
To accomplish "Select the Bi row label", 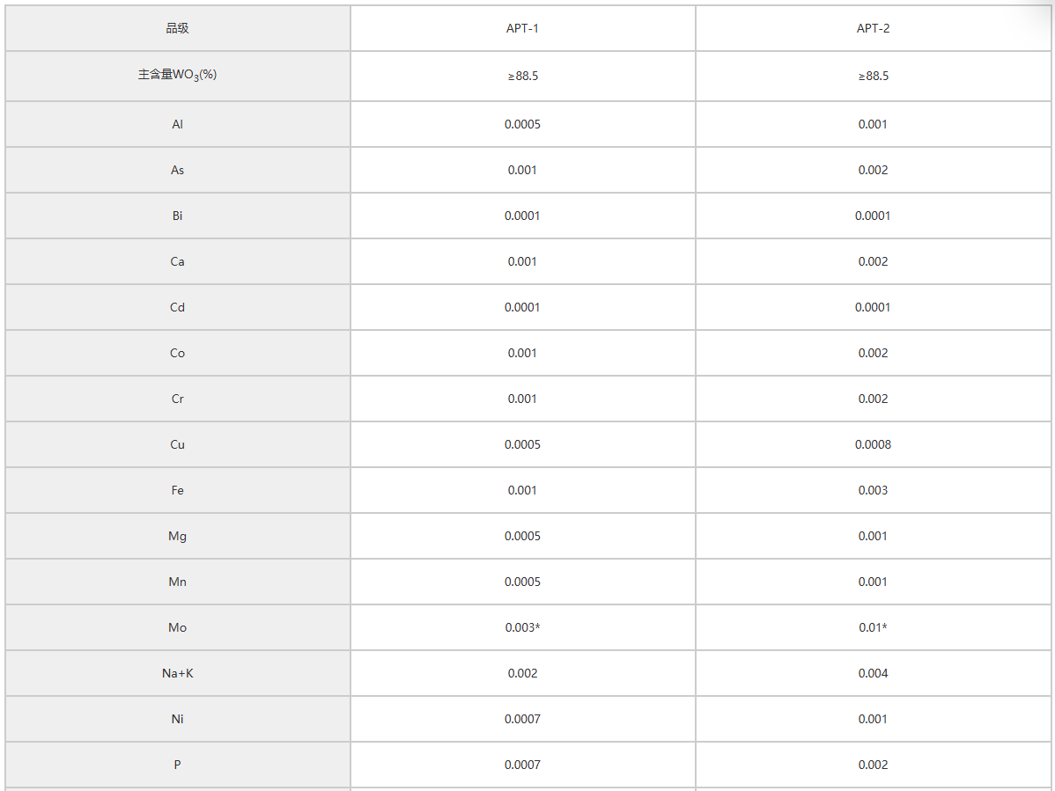I will (x=178, y=216).
